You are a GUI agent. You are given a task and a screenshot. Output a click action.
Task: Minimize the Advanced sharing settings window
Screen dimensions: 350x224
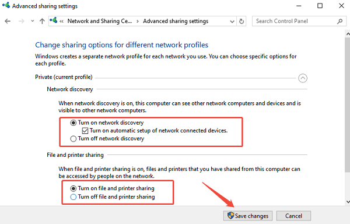[299, 6]
